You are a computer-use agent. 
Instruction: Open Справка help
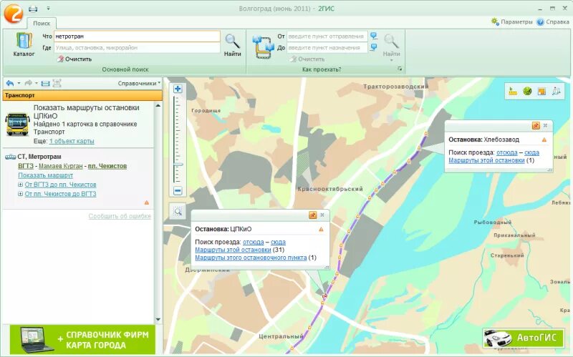point(553,21)
